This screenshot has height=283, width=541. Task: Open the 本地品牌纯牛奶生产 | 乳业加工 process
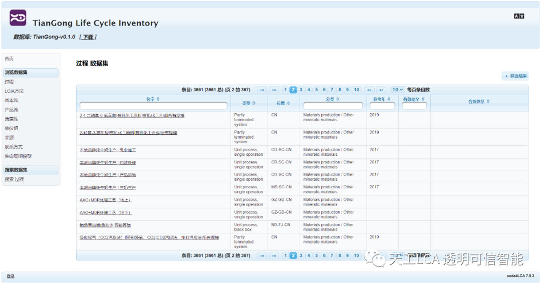click(x=108, y=150)
